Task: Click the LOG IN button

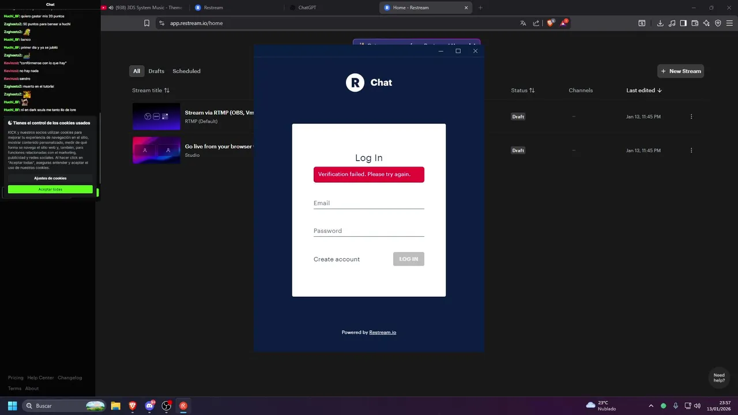Action: click(409, 259)
